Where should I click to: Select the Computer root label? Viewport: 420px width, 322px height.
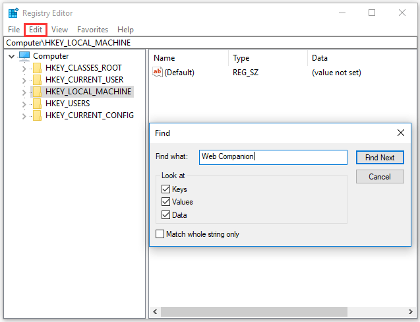point(51,56)
